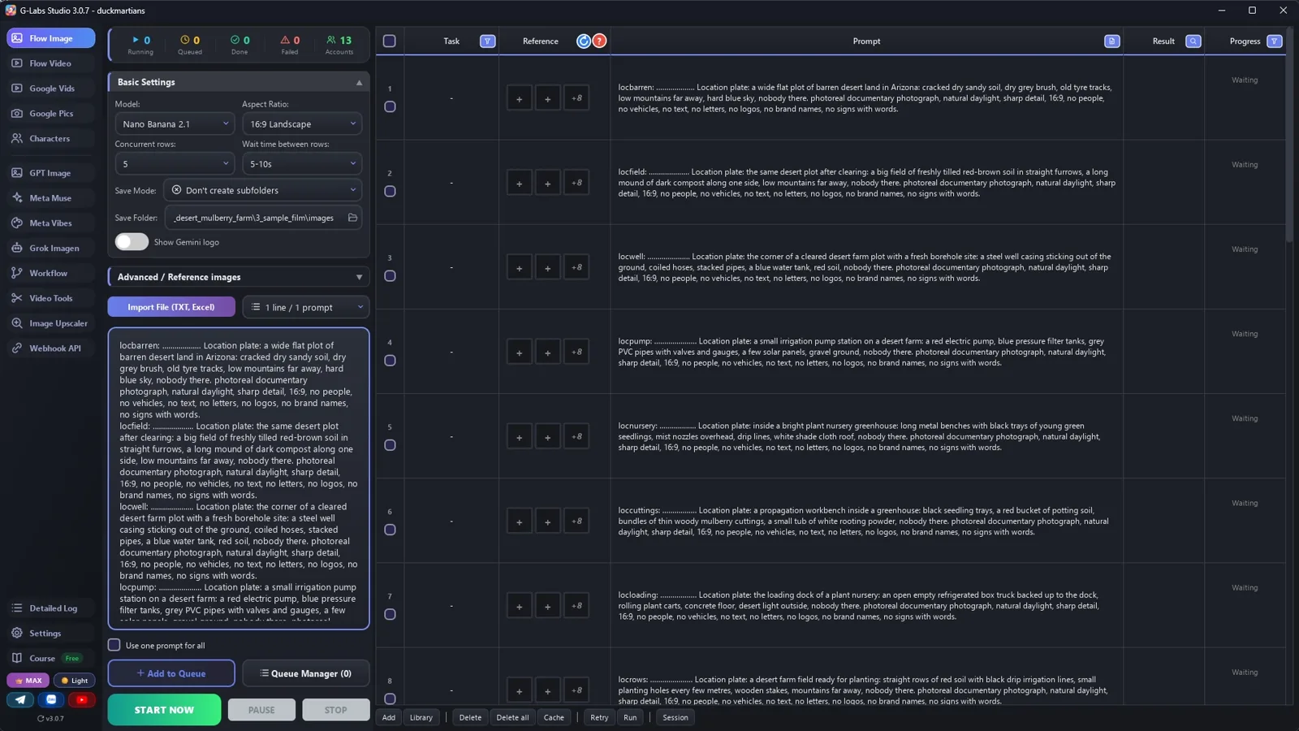This screenshot has width=1299, height=731.
Task: Click the Failed status counter
Action: [x=290, y=45]
